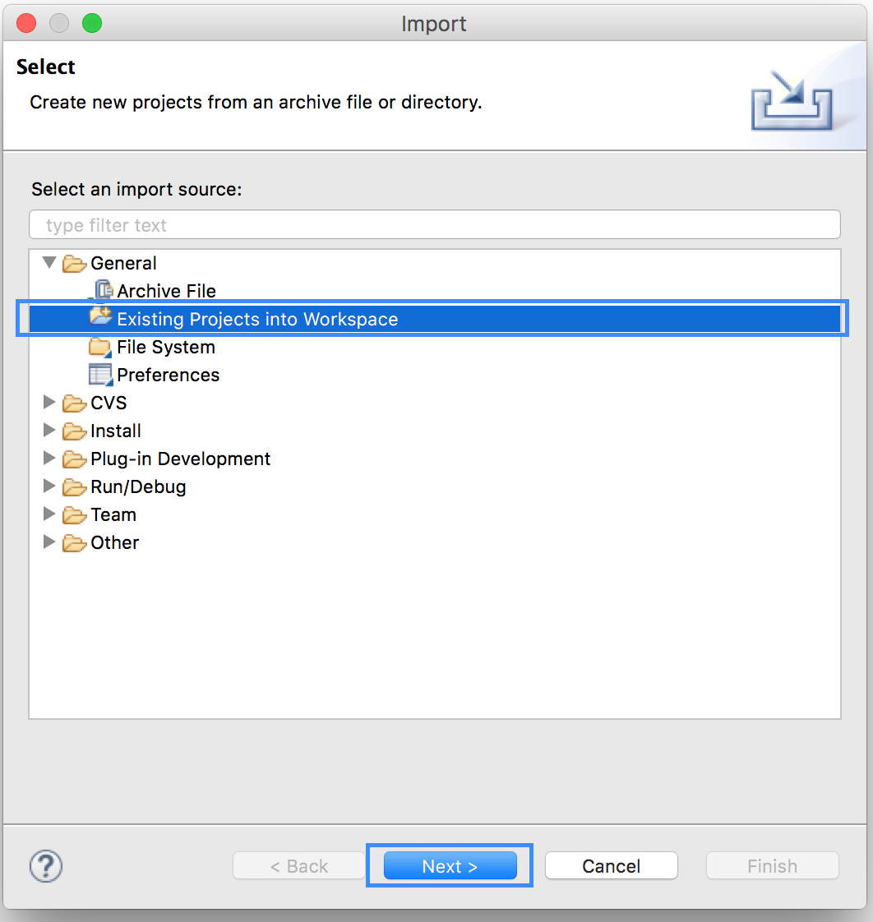Choose File System import source
873x922 pixels.
[166, 347]
